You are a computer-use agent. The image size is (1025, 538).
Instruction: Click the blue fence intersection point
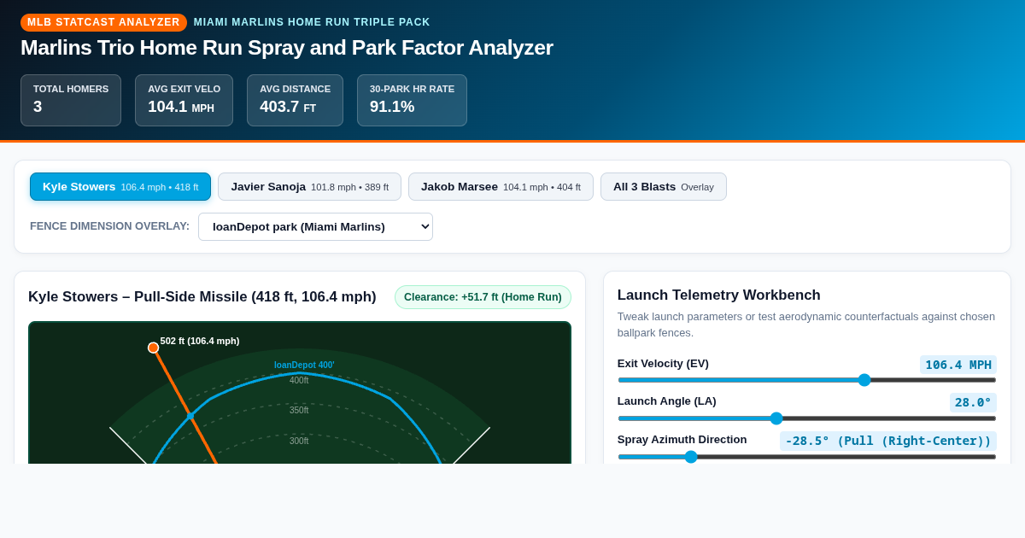190,416
